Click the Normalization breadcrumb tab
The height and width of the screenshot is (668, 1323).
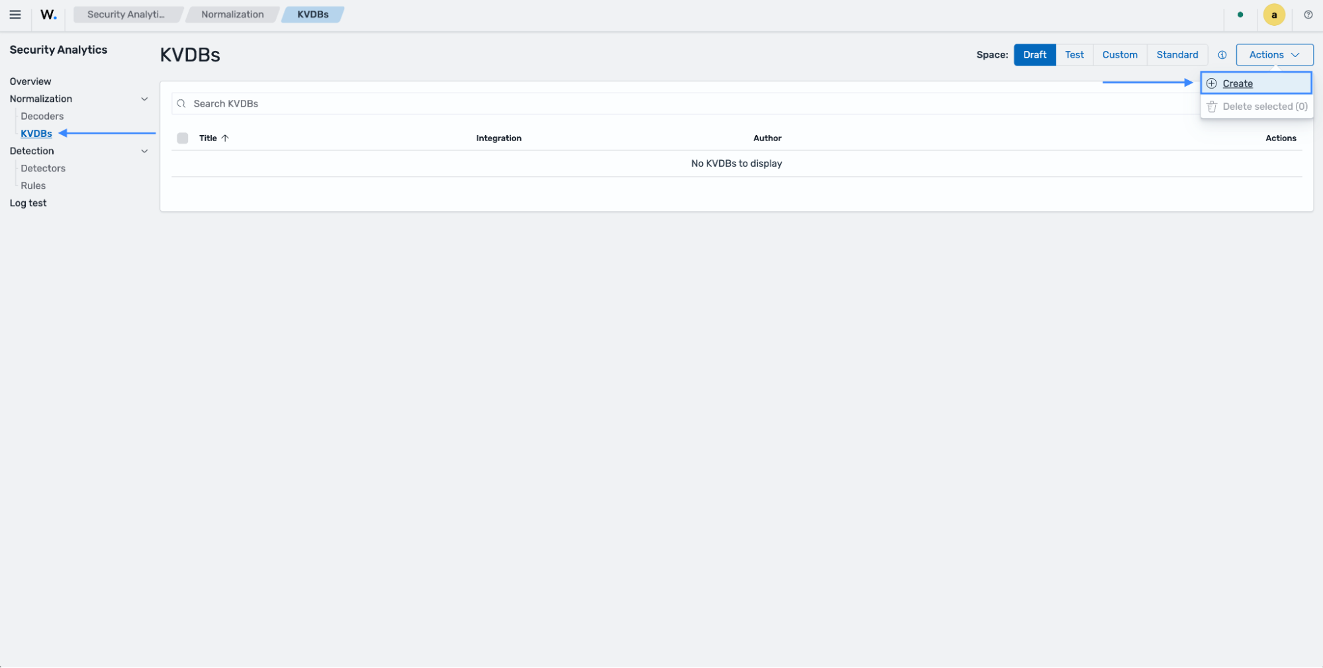click(232, 15)
